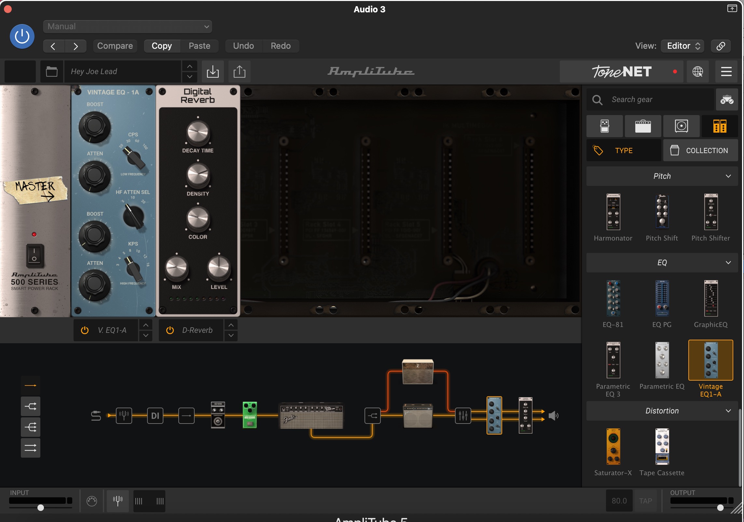Image resolution: width=744 pixels, height=522 pixels.
Task: Click up arrow next to V. EQ1-A
Action: [x=146, y=325]
